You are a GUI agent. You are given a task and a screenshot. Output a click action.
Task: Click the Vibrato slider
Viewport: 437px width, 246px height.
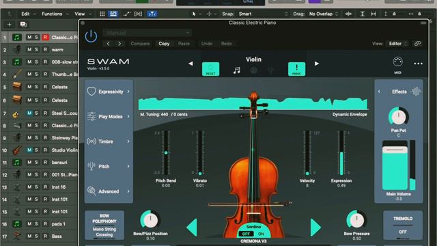coord(200,152)
